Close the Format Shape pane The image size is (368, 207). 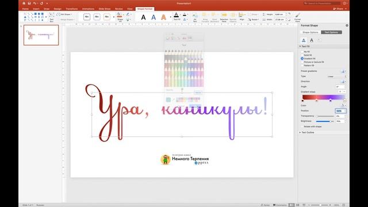tap(347, 25)
